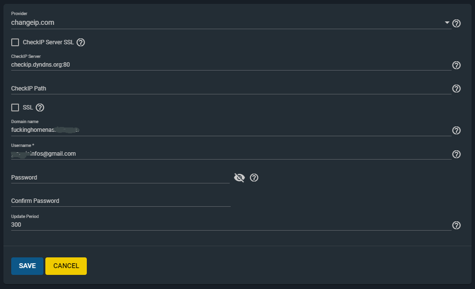This screenshot has width=475, height=289.
Task: Open help for the Username field
Action: (456, 154)
